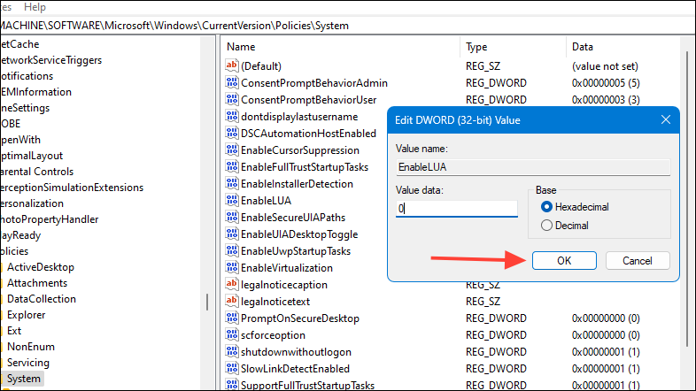Select the legalnoticetext string icon

[232, 301]
